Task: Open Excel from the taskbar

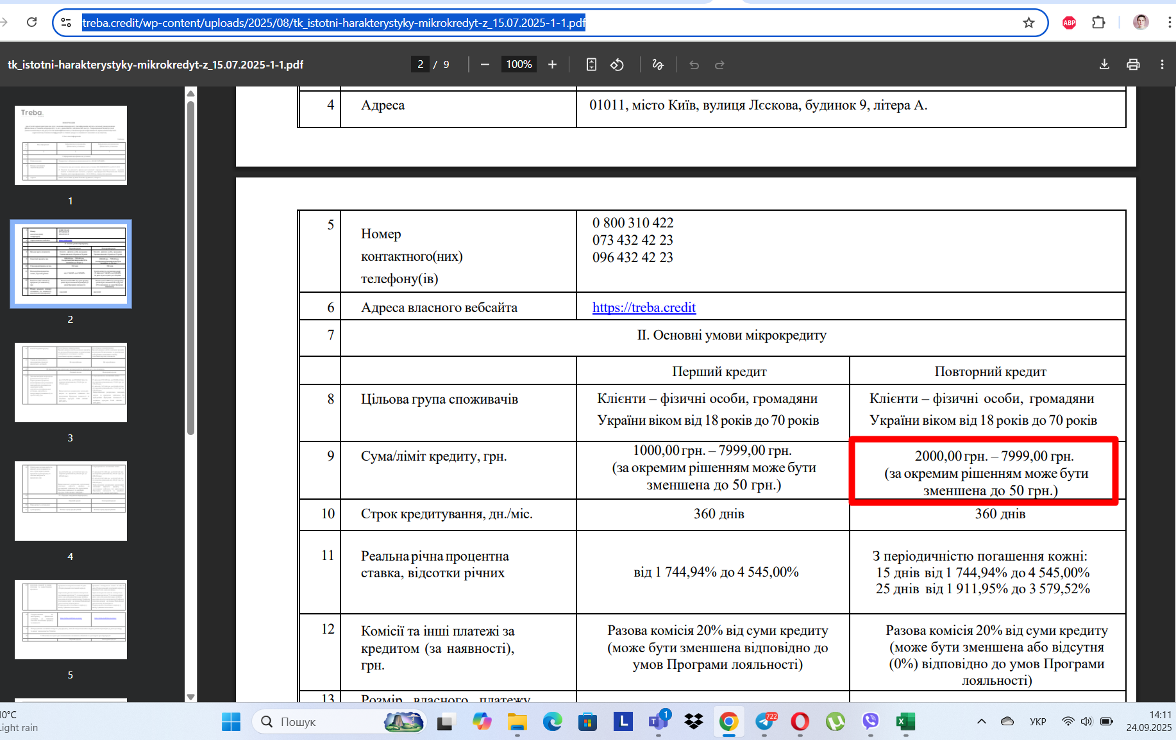Action: tap(905, 721)
